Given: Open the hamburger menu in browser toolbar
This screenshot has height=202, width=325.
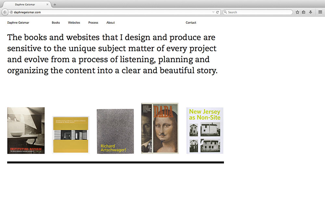Looking at the screenshot, I should point(320,12).
